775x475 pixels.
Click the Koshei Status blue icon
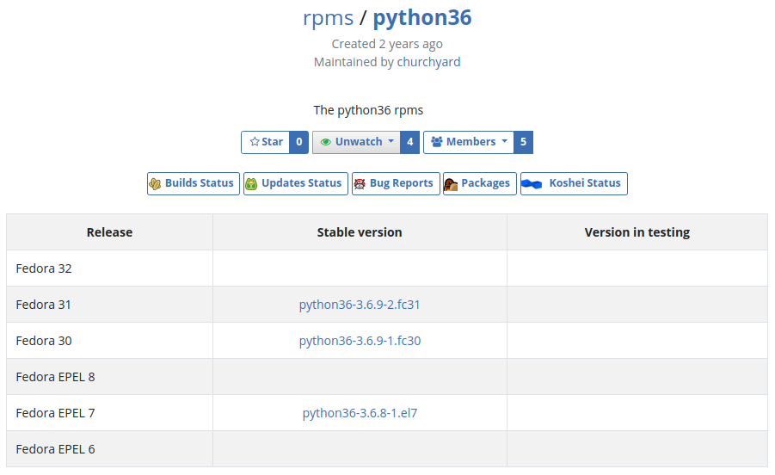532,184
